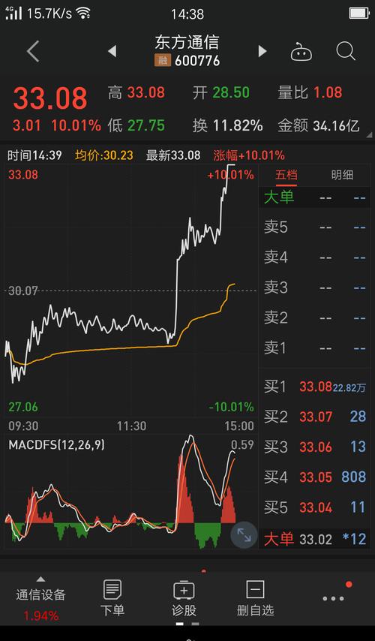375x641 pixels.
Task: Tap green 大单 row at top
Action: (x=315, y=198)
